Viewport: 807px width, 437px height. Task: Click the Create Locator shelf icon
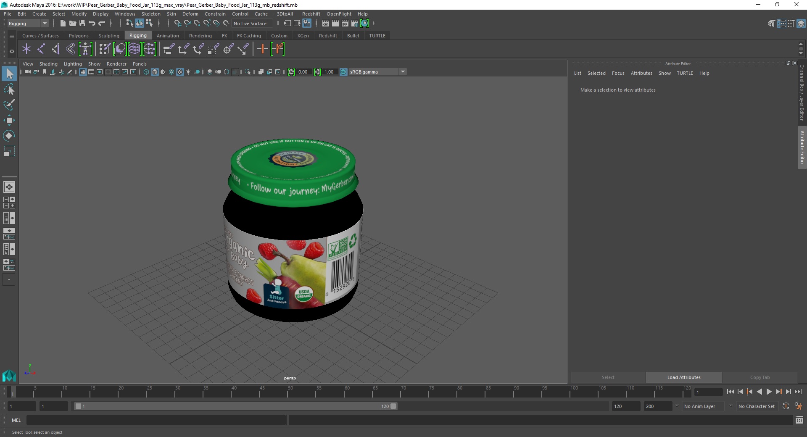coord(26,49)
